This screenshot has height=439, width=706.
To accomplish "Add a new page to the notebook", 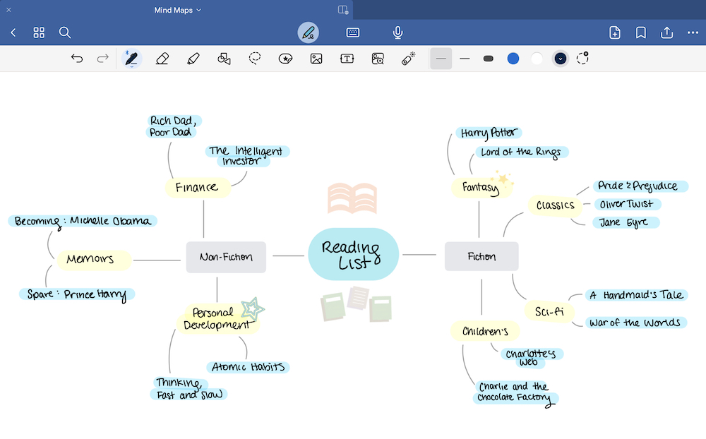I will pyautogui.click(x=615, y=32).
